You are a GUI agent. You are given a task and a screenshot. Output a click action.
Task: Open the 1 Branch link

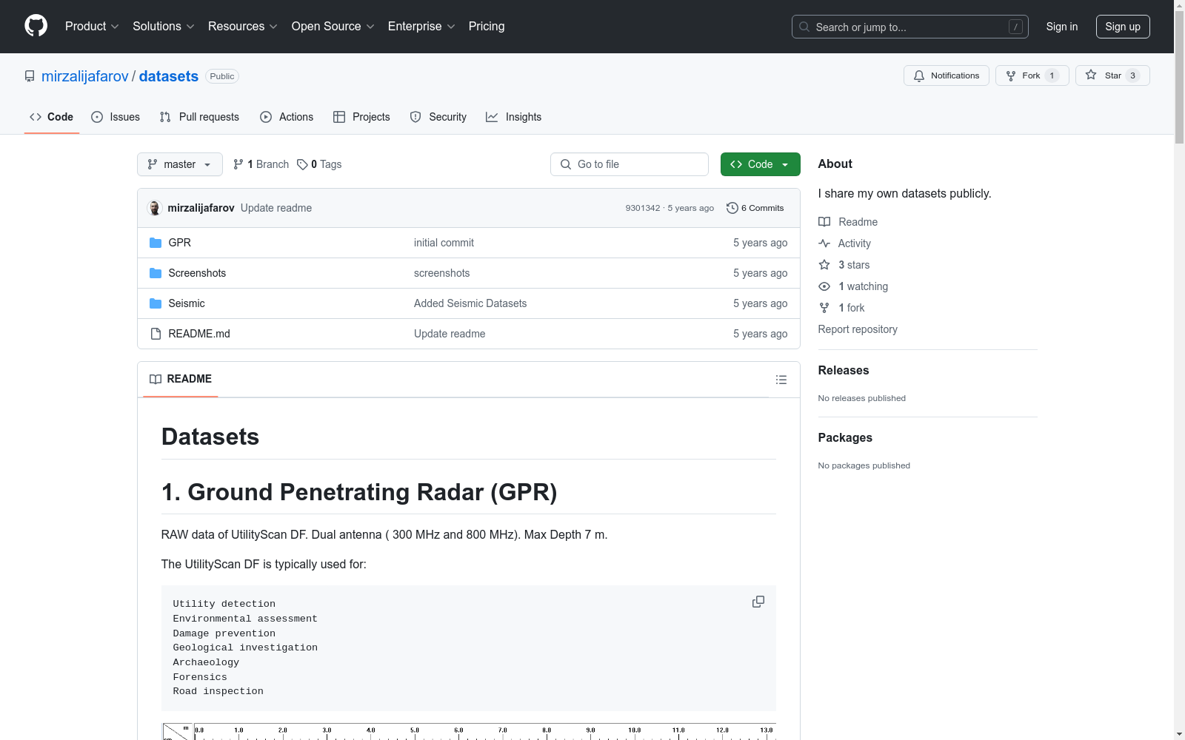tap(261, 164)
